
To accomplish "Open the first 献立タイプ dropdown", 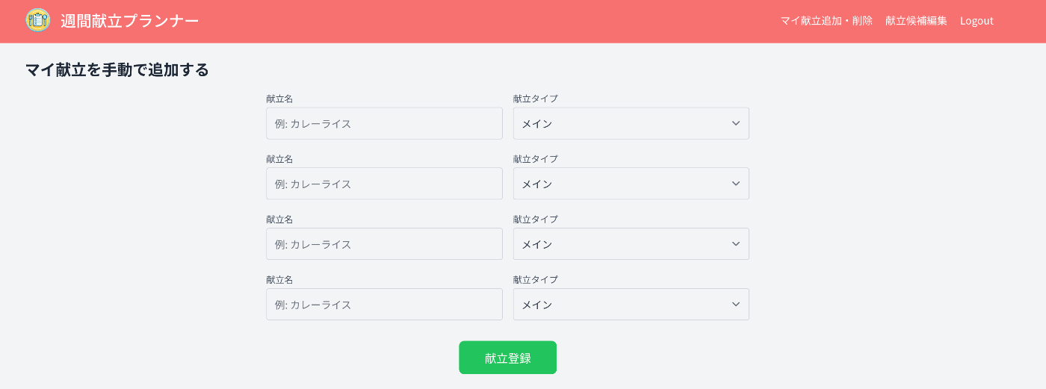I will tap(631, 123).
